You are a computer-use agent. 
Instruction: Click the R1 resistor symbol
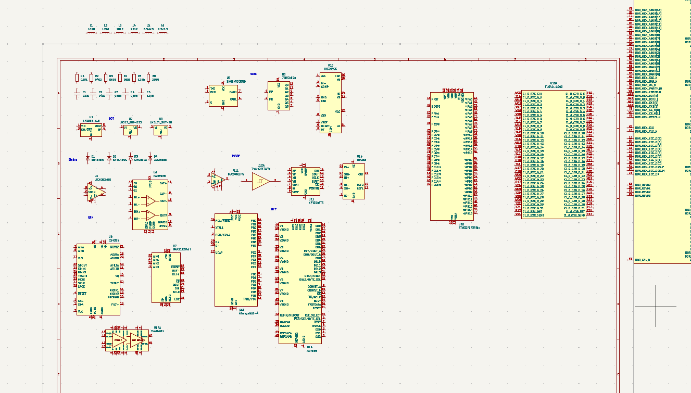pyautogui.click(x=78, y=78)
